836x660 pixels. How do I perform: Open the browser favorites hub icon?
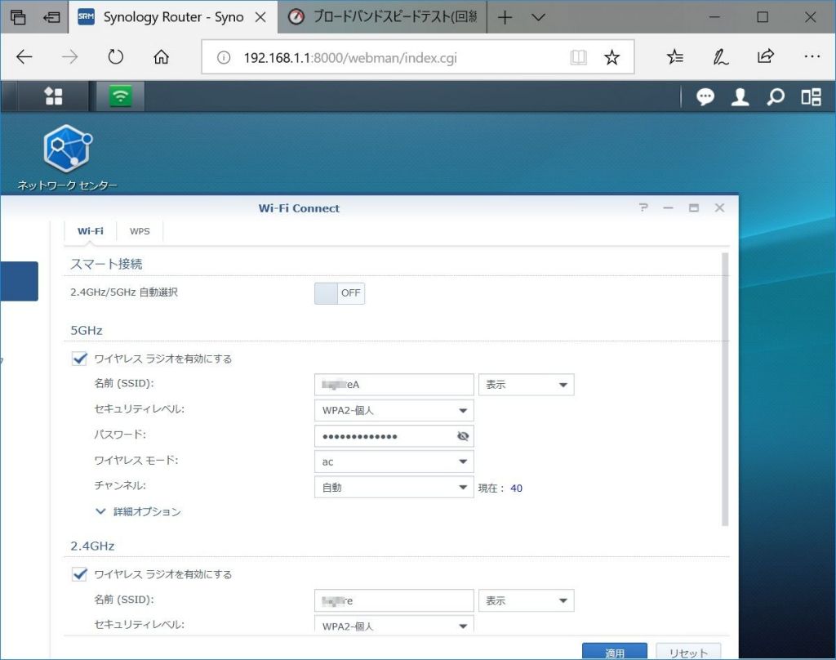[x=675, y=56]
